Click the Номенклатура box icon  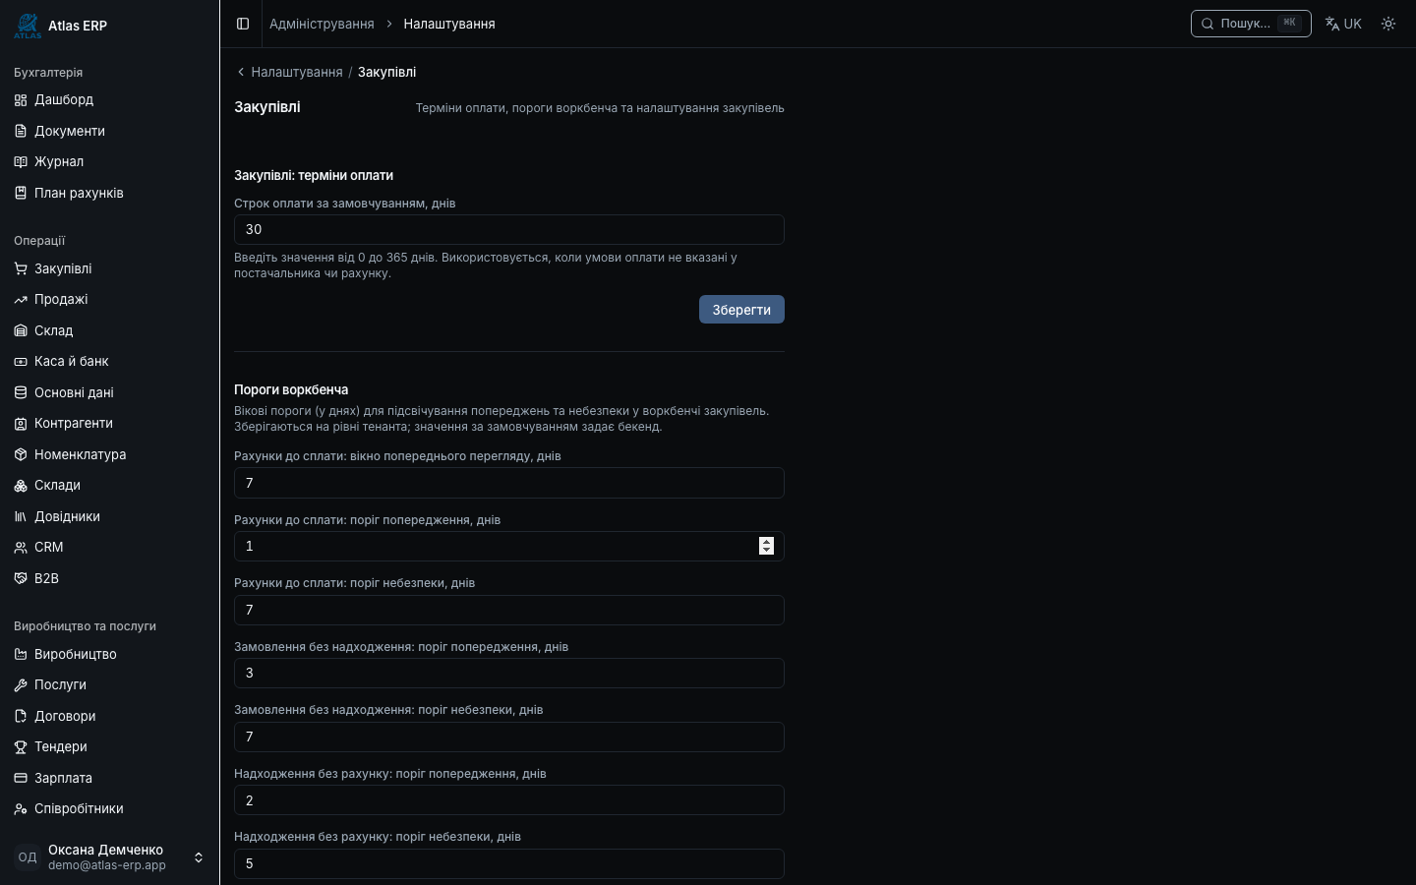pyautogui.click(x=21, y=454)
